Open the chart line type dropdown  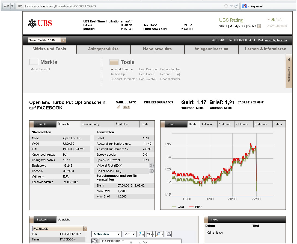[x=130, y=234]
